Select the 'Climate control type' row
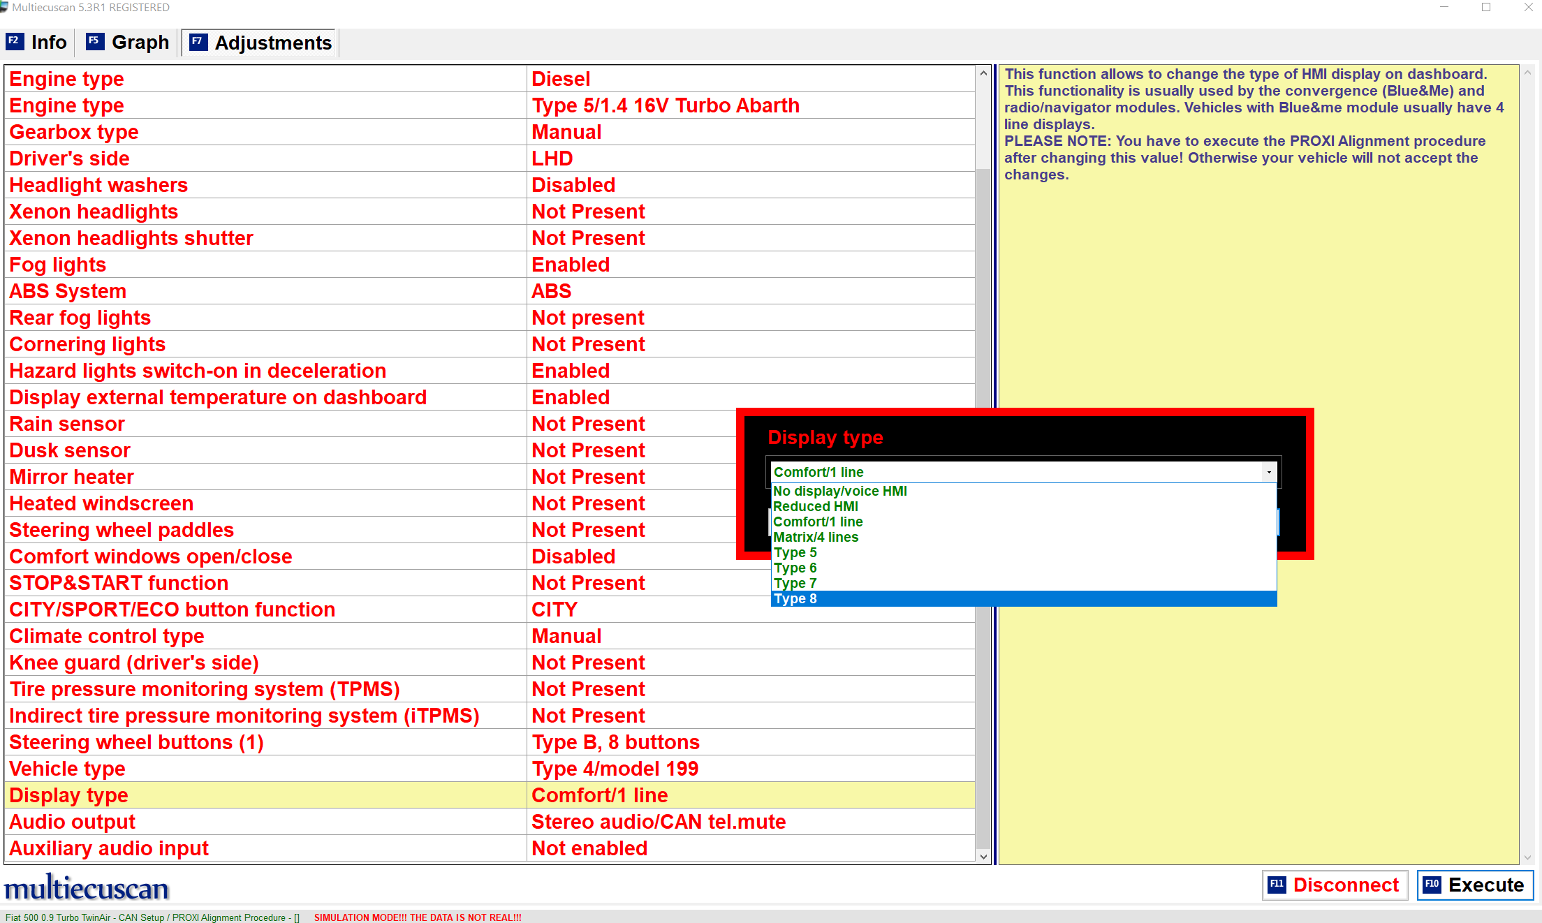This screenshot has width=1542, height=923. 490,636
